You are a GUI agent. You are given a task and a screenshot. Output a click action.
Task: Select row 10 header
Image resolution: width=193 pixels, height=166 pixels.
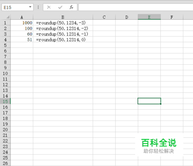click(5, 73)
